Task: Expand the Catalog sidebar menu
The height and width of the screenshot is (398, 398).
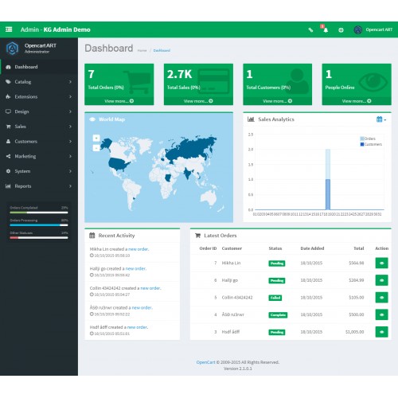Action: tap(39, 82)
